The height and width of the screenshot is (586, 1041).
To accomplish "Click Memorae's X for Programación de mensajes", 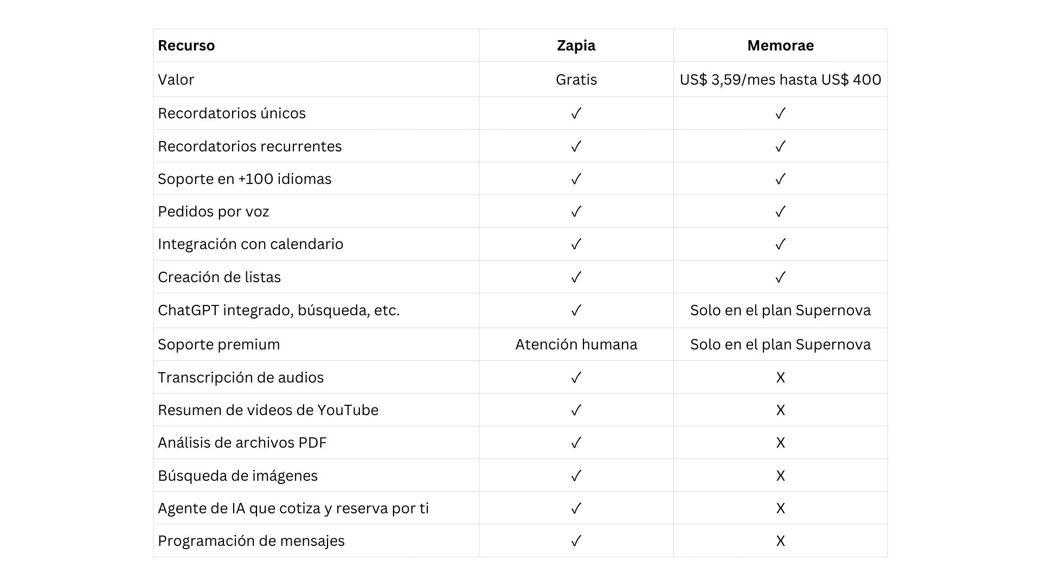I will (x=780, y=541).
